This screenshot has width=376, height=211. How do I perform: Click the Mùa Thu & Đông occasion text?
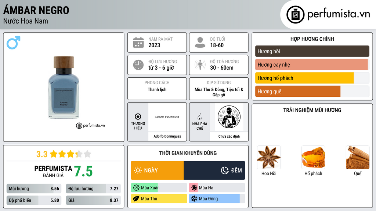pyautogui.click(x=219, y=92)
